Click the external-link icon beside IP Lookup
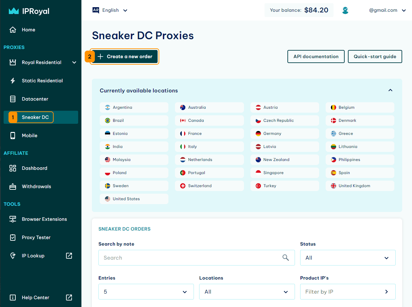 [69, 256]
